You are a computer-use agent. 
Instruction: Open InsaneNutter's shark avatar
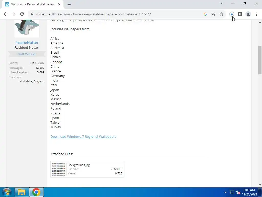(x=27, y=28)
